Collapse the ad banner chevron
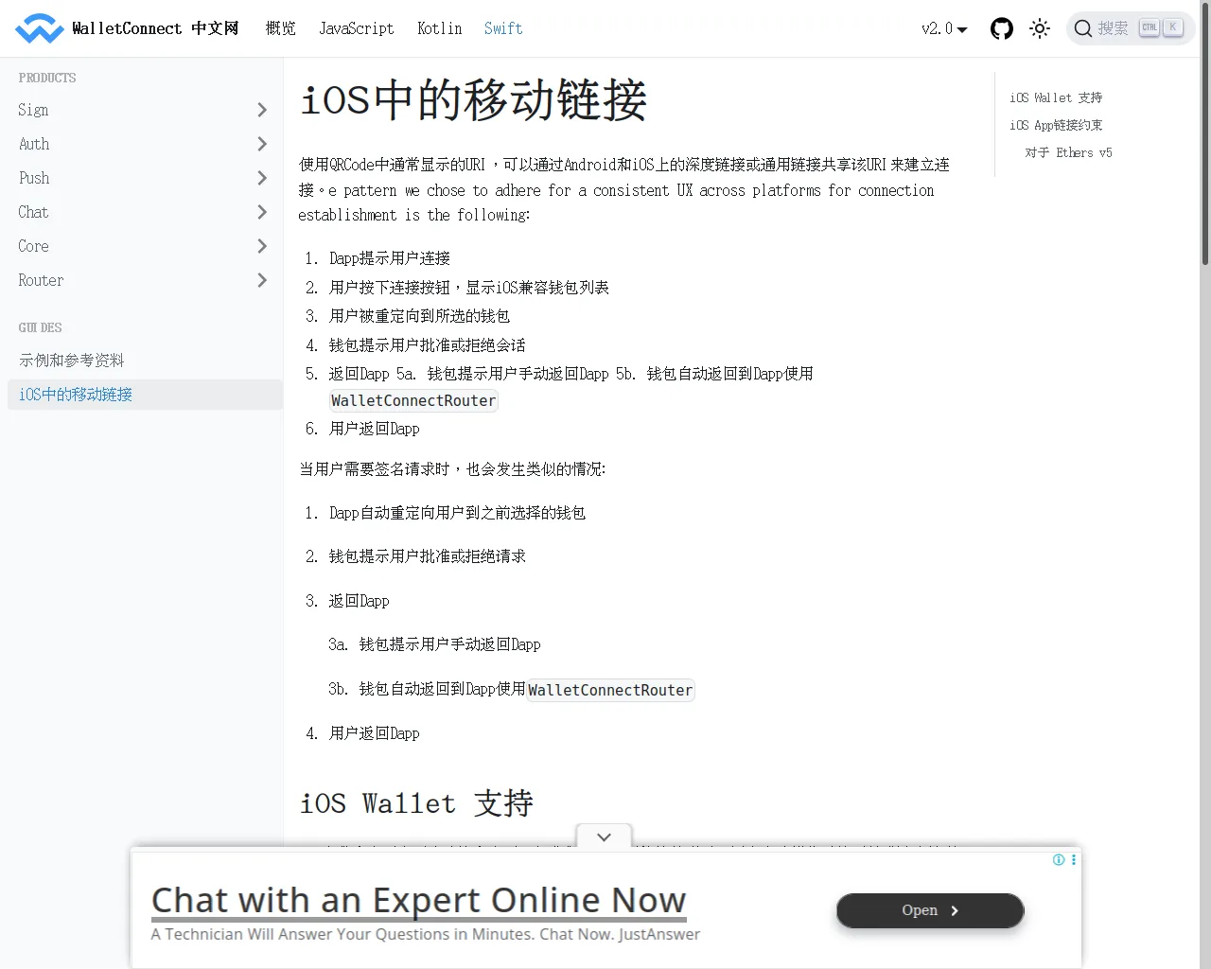The image size is (1211, 969). click(x=604, y=837)
